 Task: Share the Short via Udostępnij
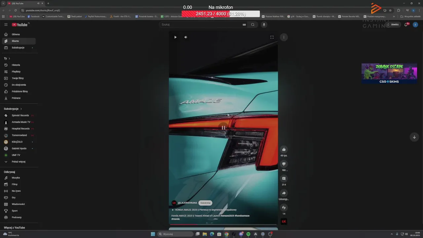[284, 193]
